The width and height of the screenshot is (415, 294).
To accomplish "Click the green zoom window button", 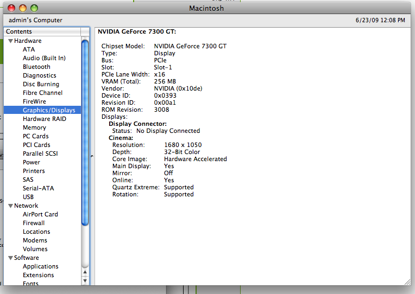I will pos(34,8).
